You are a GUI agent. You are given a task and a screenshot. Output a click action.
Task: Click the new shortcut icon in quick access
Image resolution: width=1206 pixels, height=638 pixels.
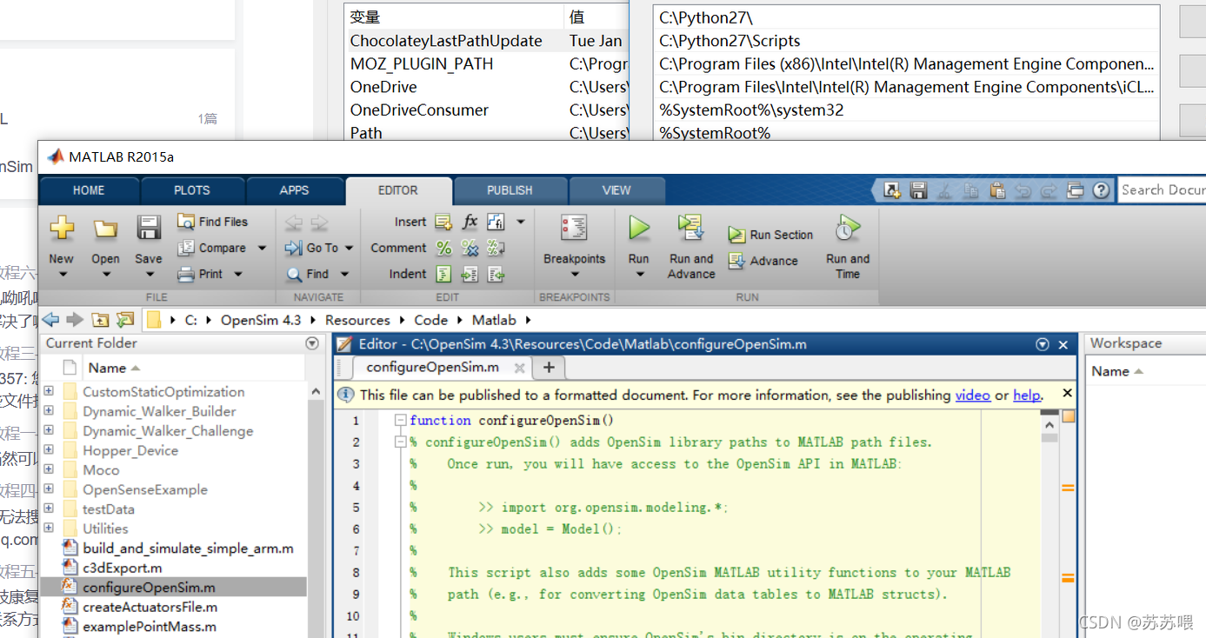[x=892, y=189]
